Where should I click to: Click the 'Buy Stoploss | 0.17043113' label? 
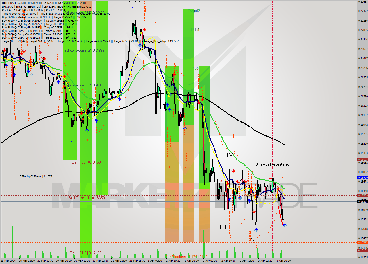(x=186, y=257)
